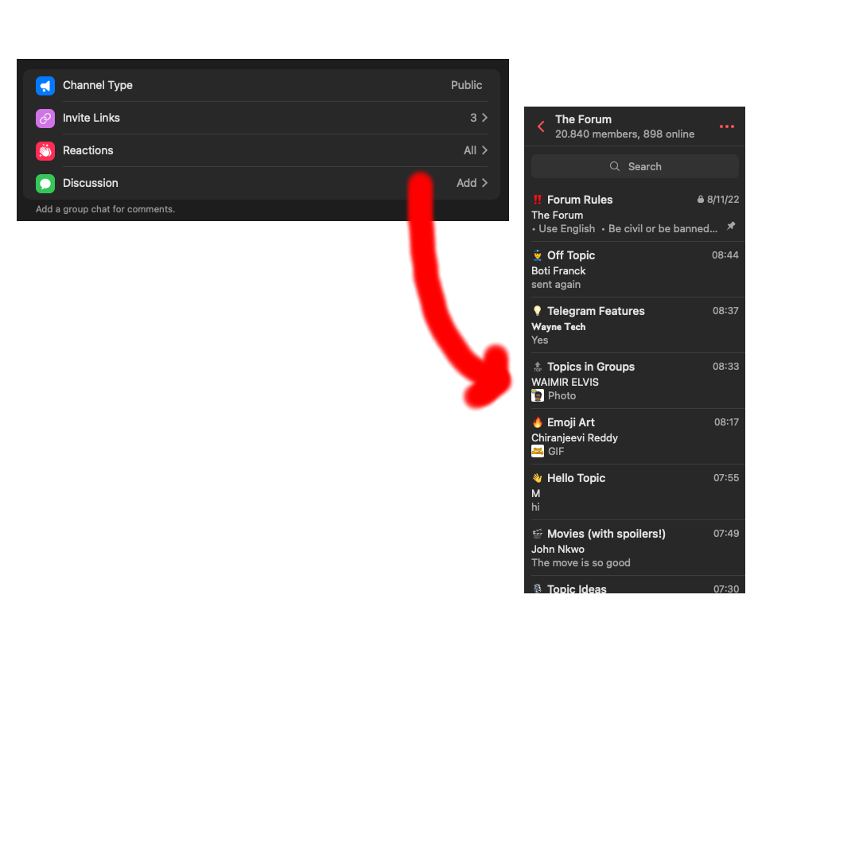Click the pin icon on Forum Rules

(x=731, y=226)
